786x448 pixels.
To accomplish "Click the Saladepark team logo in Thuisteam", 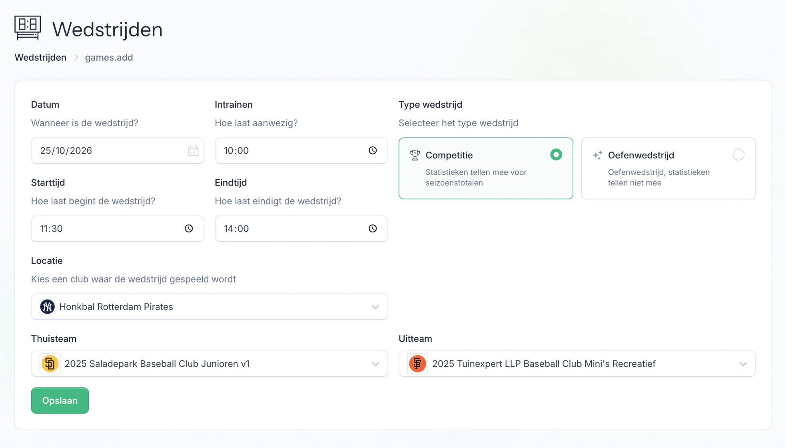I will (x=50, y=364).
